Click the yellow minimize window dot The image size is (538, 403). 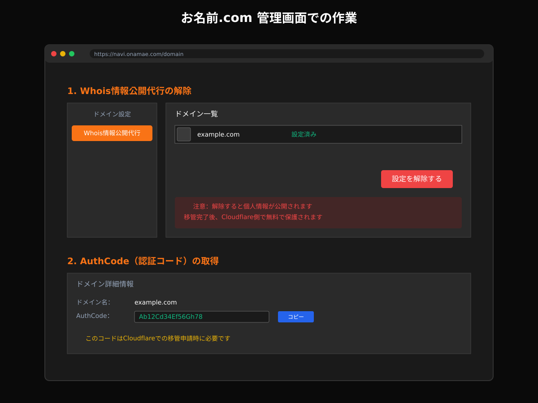click(63, 54)
